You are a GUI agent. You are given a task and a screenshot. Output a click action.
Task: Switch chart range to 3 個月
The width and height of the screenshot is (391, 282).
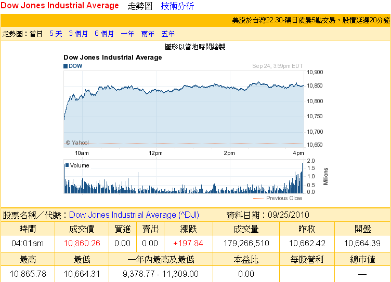(x=79, y=34)
